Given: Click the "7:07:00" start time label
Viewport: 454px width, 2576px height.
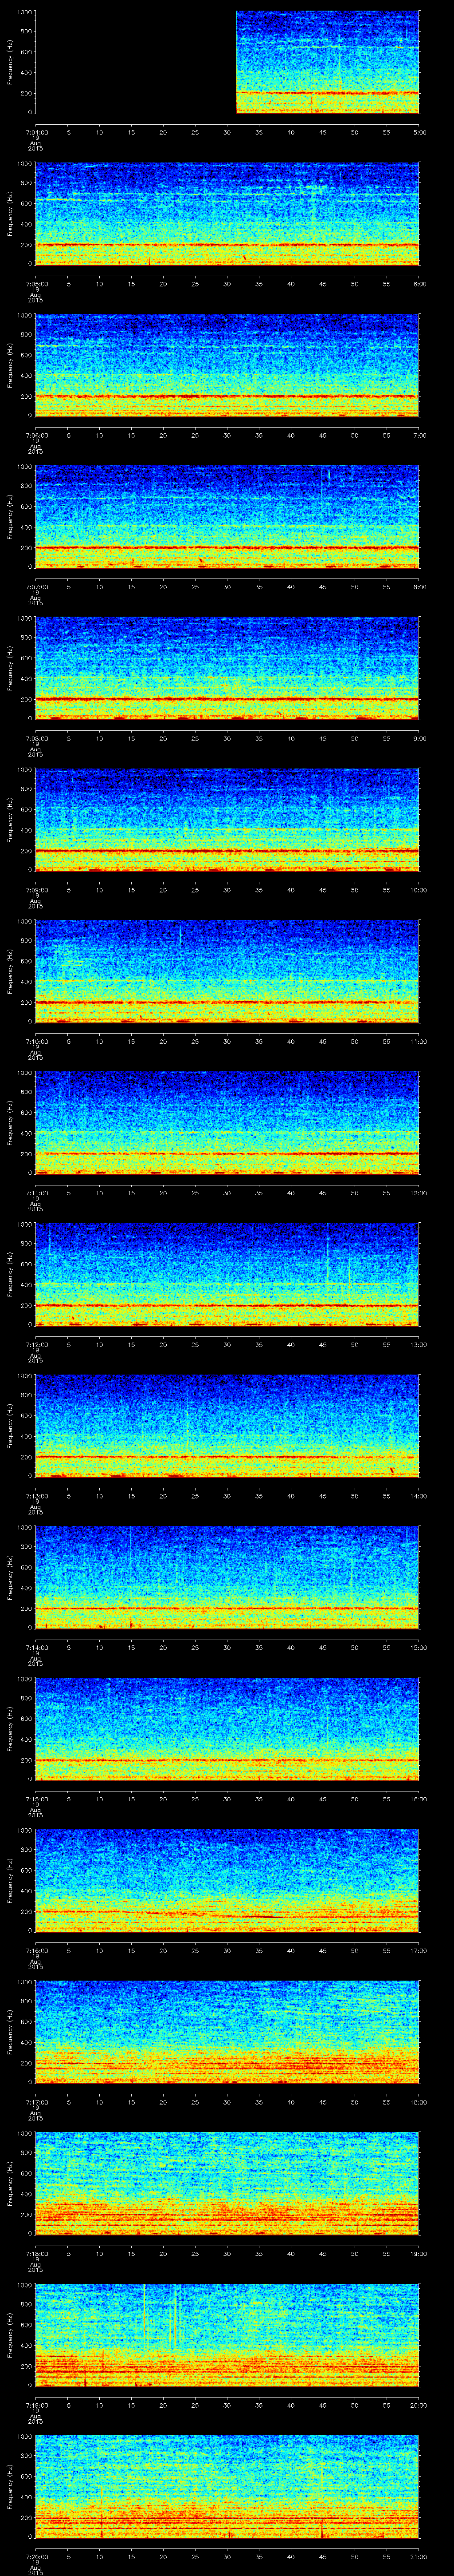Looking at the screenshot, I should (x=36, y=587).
